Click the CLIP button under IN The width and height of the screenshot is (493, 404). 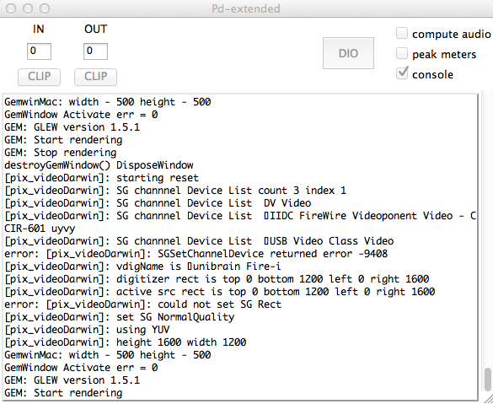coord(39,77)
